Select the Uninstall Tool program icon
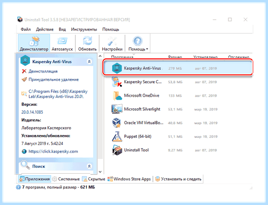268x205 pixels. [117, 150]
